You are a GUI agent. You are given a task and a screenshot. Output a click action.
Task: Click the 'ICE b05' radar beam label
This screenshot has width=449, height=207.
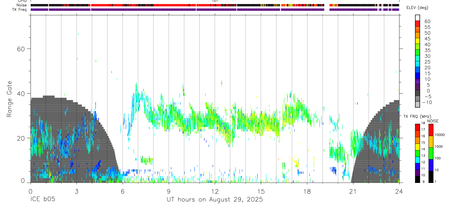pyautogui.click(x=43, y=200)
